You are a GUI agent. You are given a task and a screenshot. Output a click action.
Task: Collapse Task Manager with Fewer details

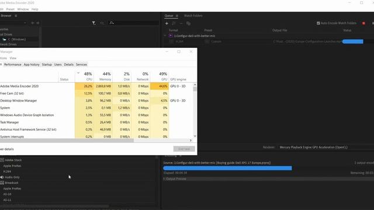(7, 149)
